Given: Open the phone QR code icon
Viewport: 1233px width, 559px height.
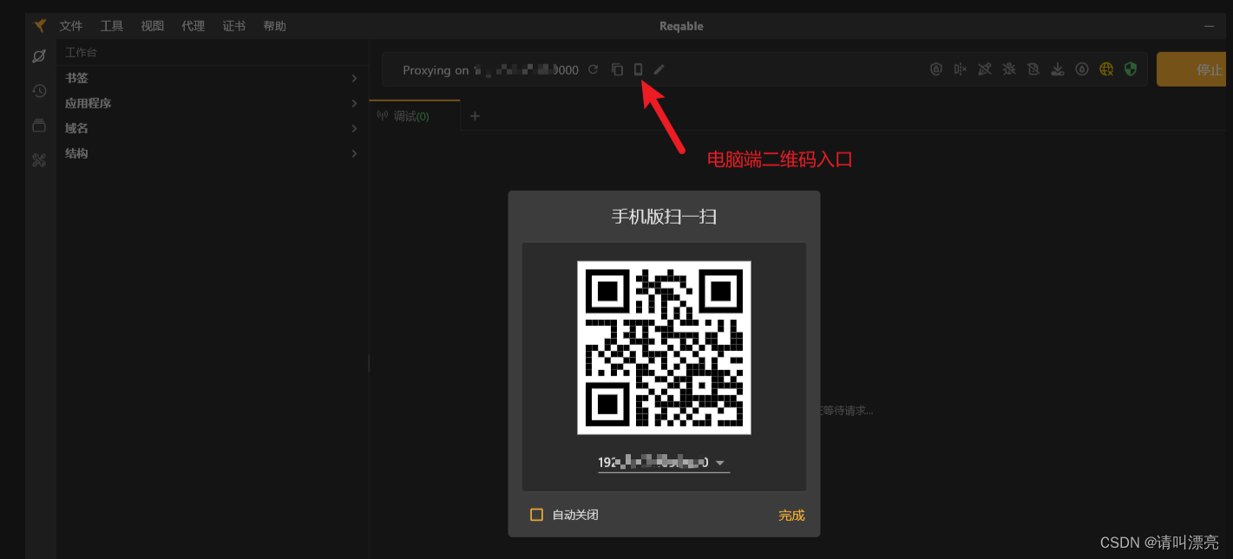Looking at the screenshot, I should [638, 69].
